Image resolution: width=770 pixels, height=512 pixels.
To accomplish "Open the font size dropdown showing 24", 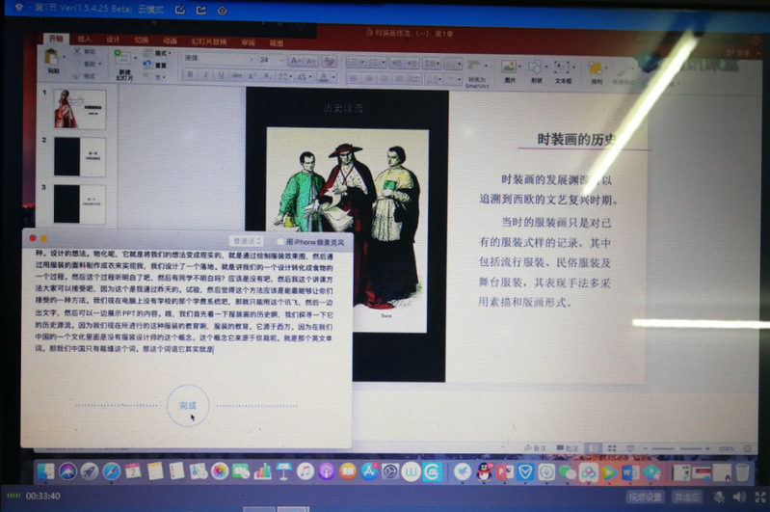I will tap(272, 59).
